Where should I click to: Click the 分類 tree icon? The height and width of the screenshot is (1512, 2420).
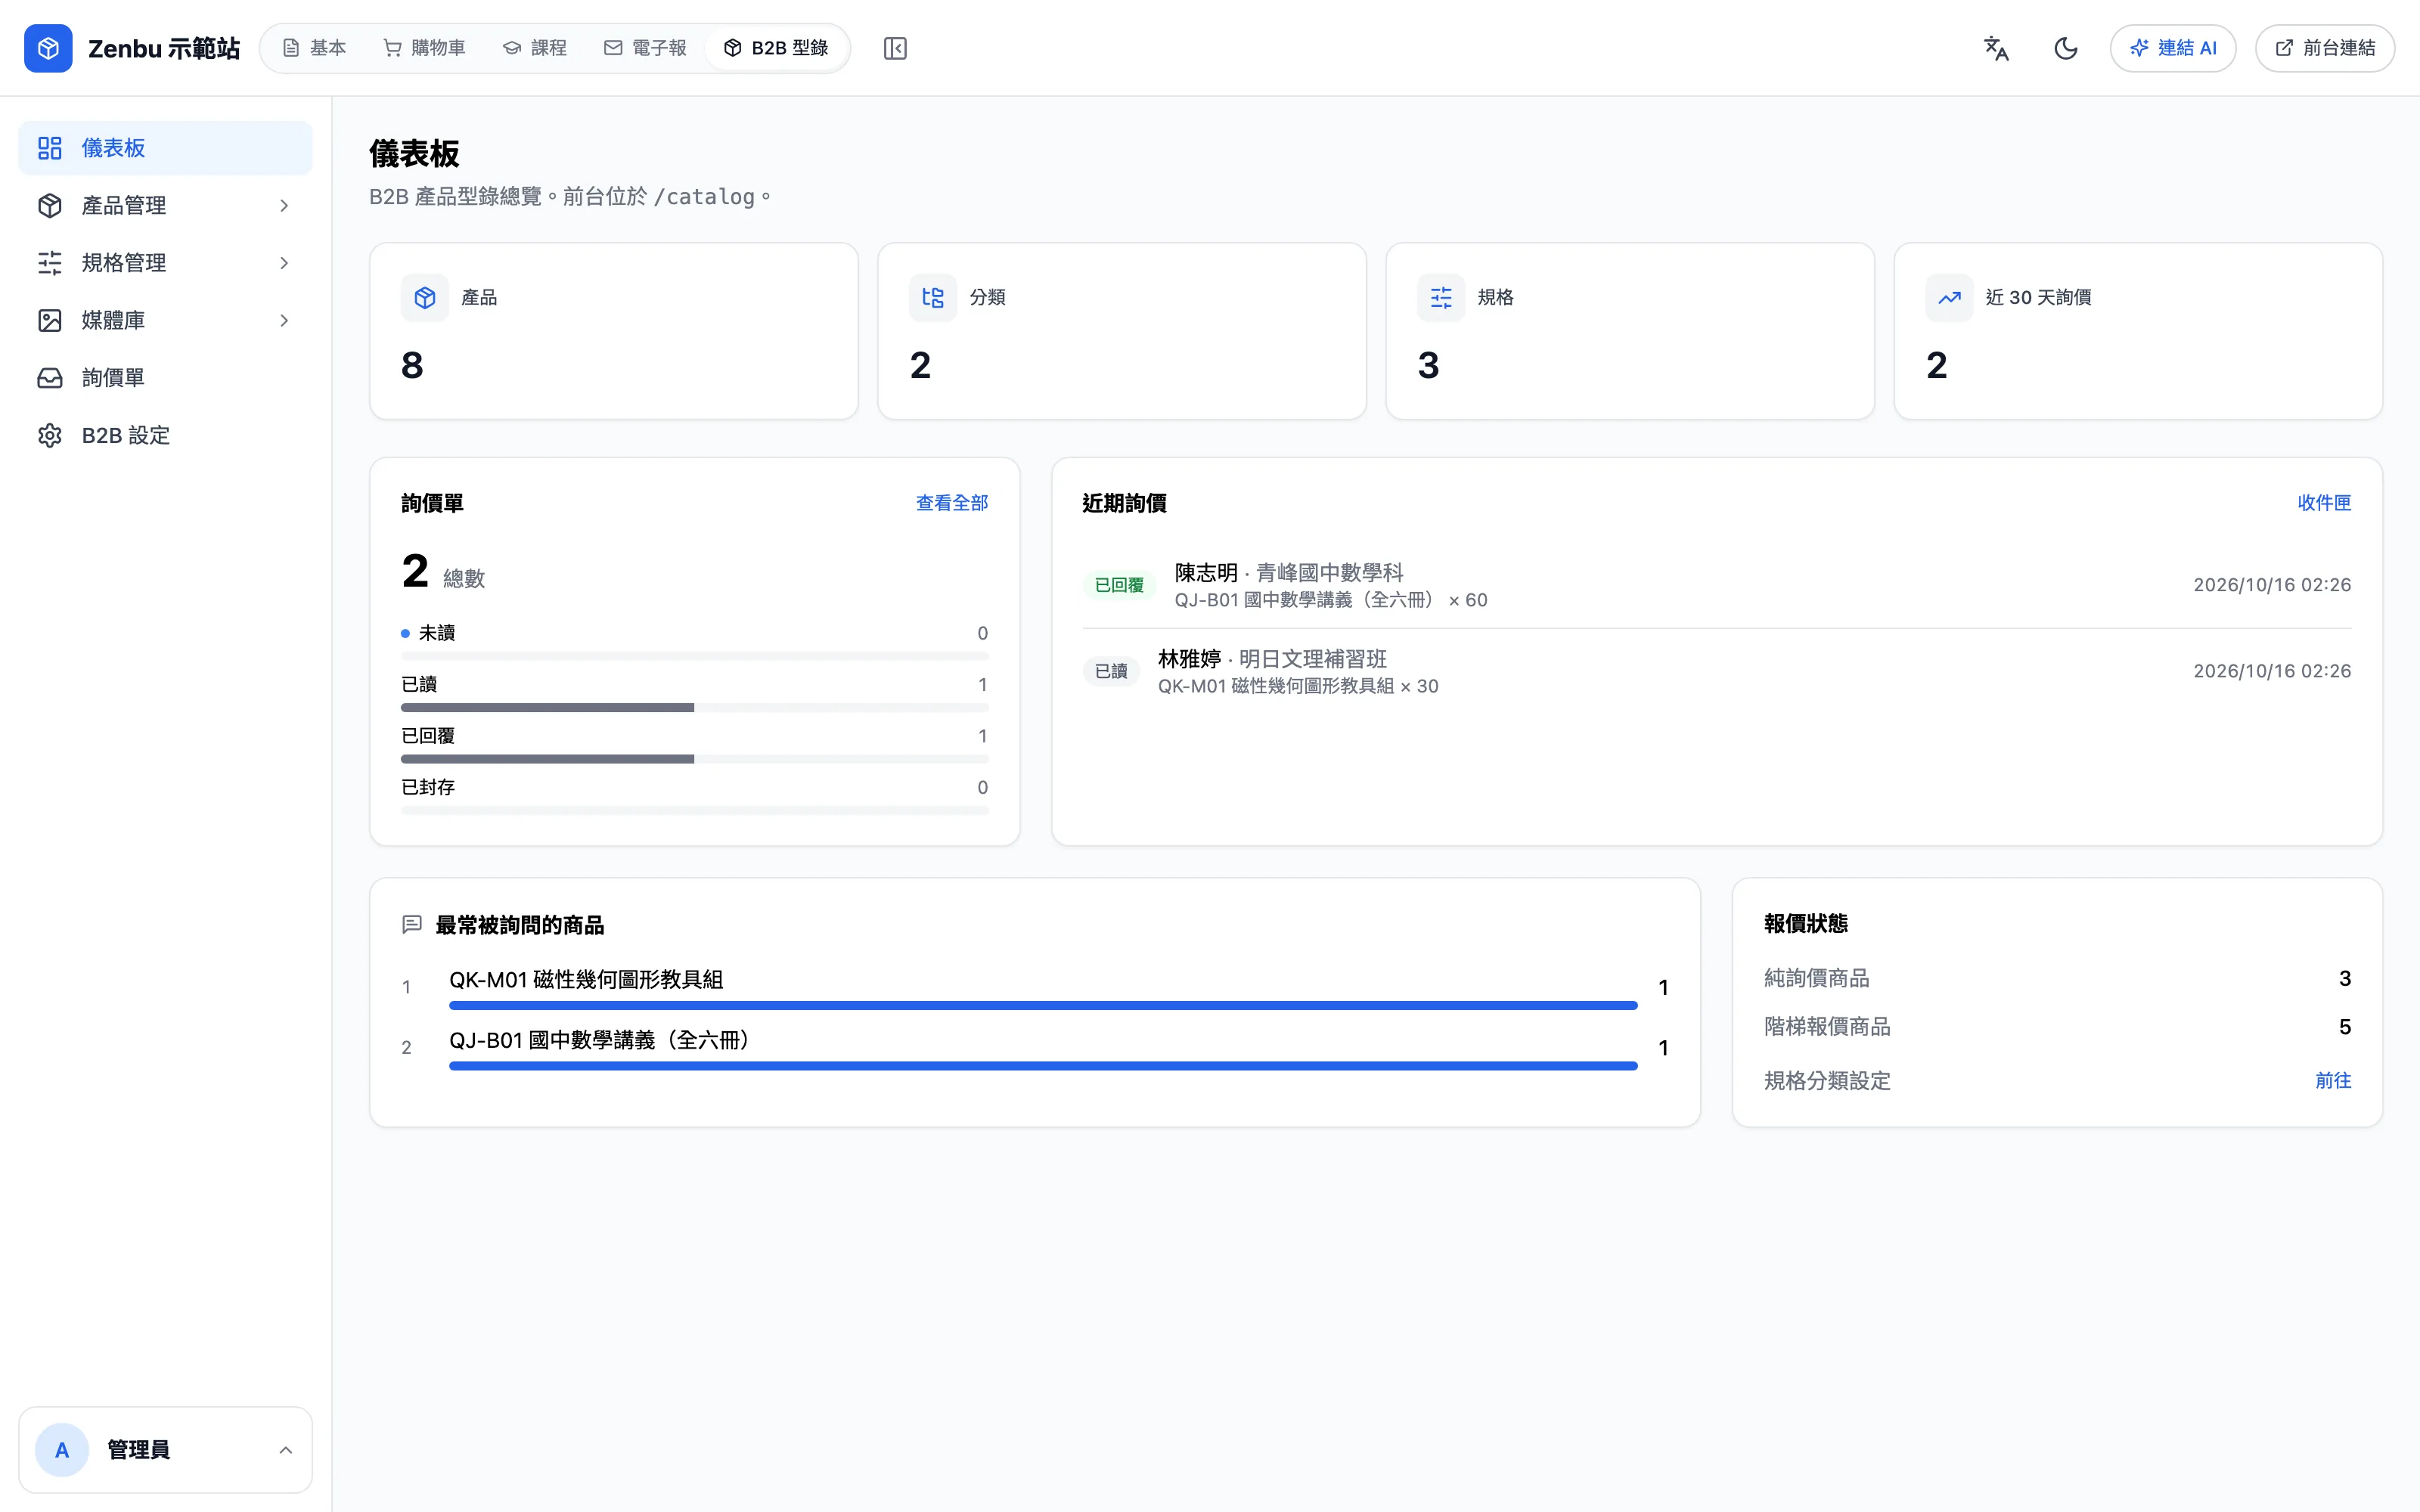(x=933, y=297)
